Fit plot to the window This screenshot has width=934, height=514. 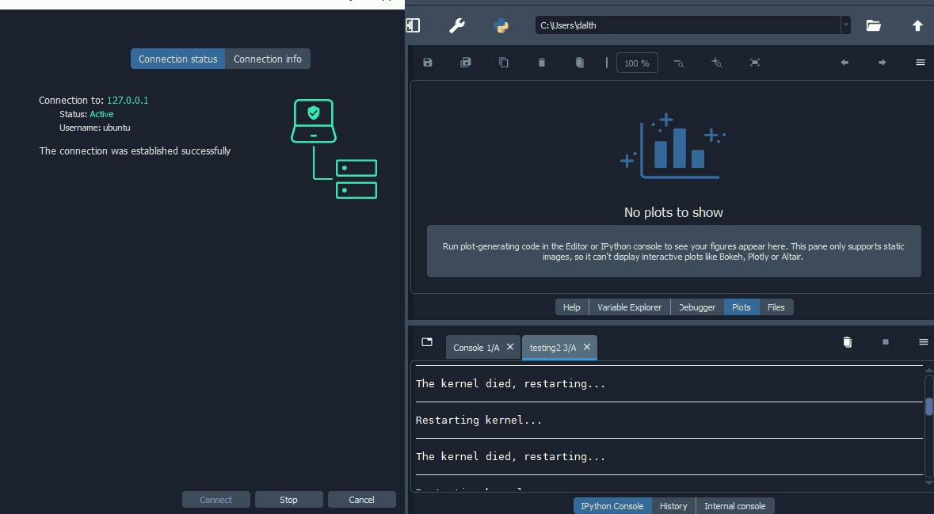[754, 62]
